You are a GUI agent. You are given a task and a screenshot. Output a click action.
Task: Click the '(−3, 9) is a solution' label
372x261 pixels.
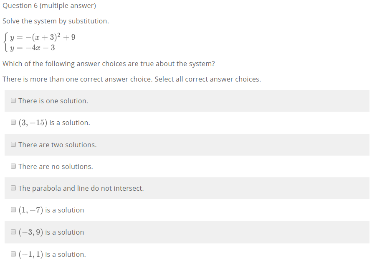click(51, 232)
